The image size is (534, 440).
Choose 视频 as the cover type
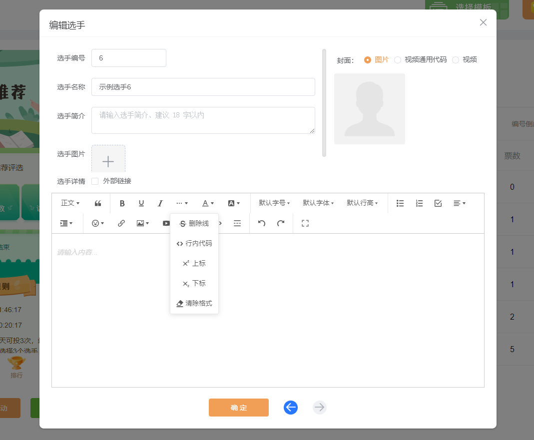[456, 60]
